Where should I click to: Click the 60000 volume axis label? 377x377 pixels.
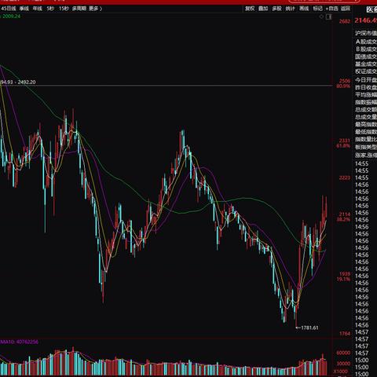[x=343, y=353]
